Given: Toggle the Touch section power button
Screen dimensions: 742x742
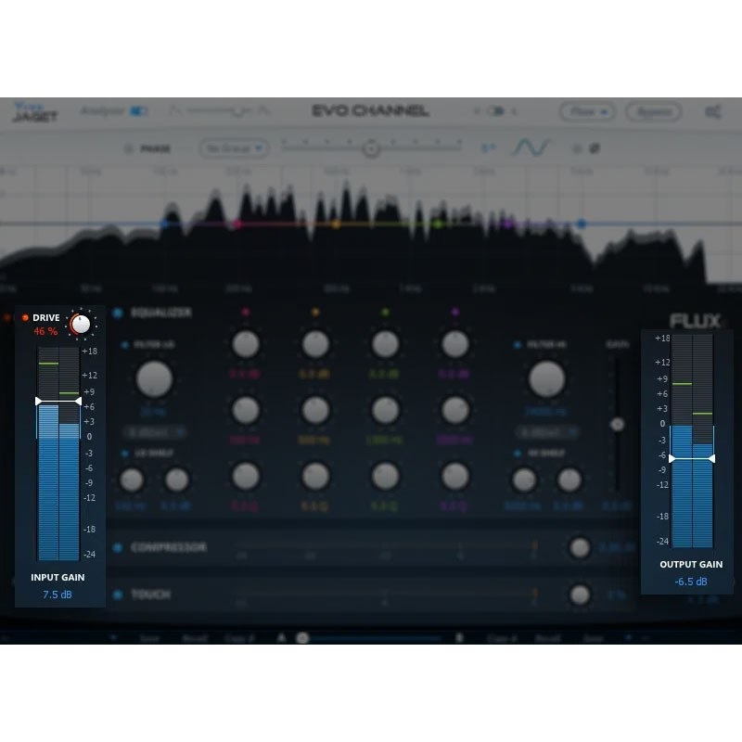Looking at the screenshot, I should click(118, 595).
